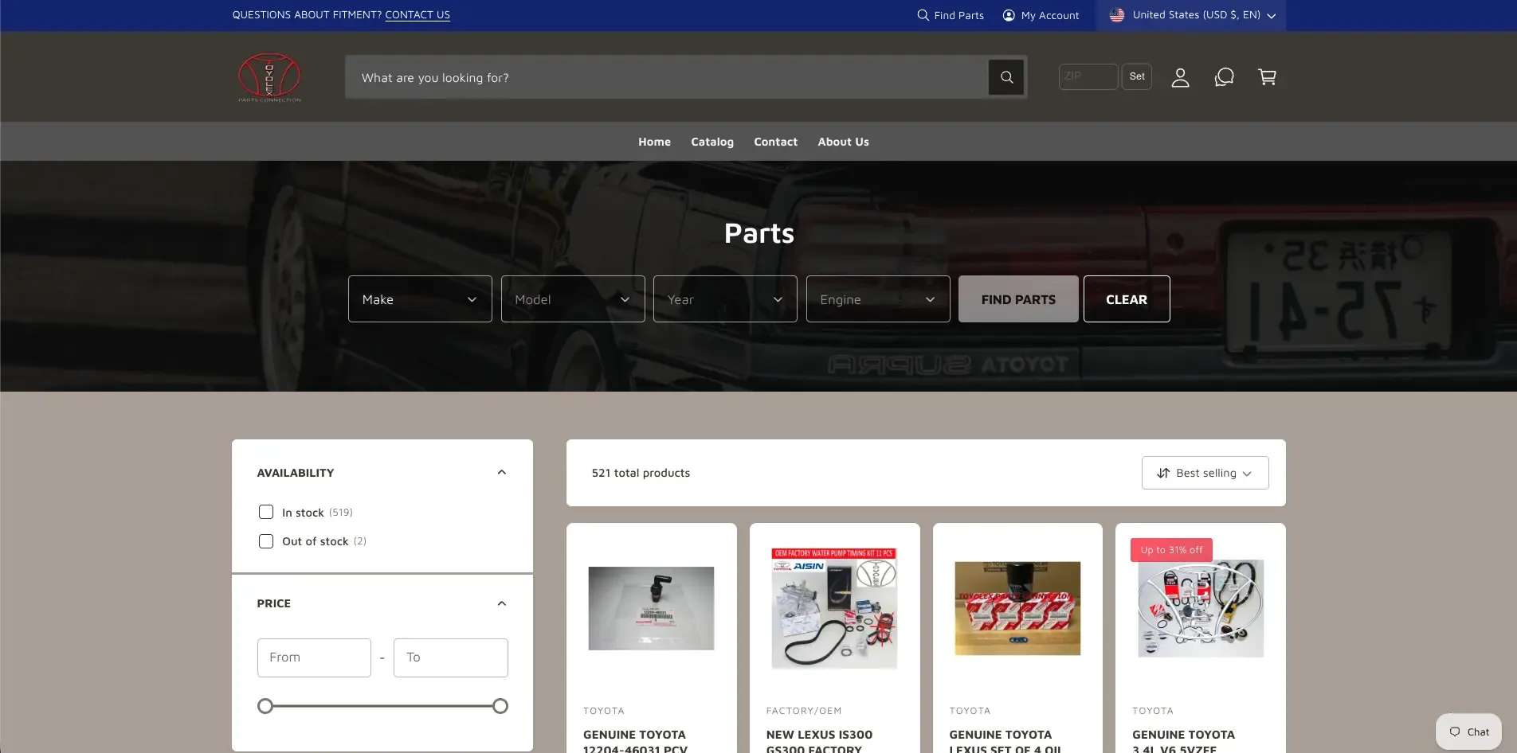Click the 521 total products text
This screenshot has height=753, width=1517.
tap(641, 473)
